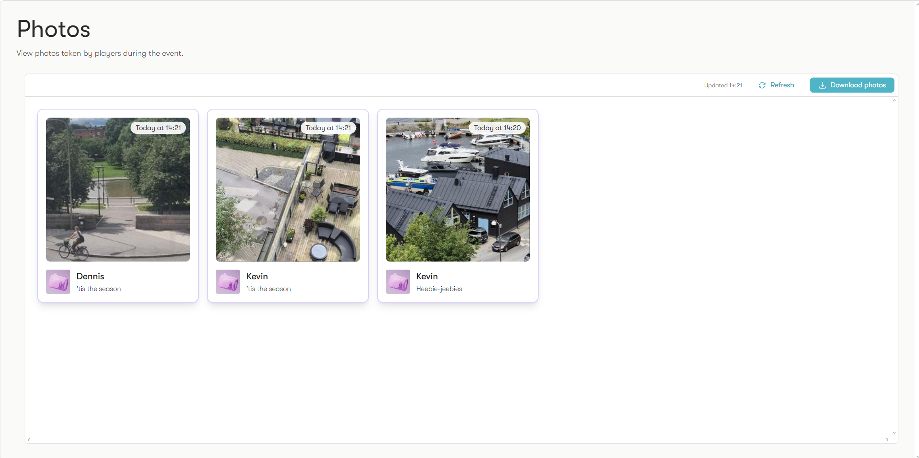Open Kevin's terrace photo from 14:21
Image resolution: width=919 pixels, height=458 pixels.
(288, 190)
